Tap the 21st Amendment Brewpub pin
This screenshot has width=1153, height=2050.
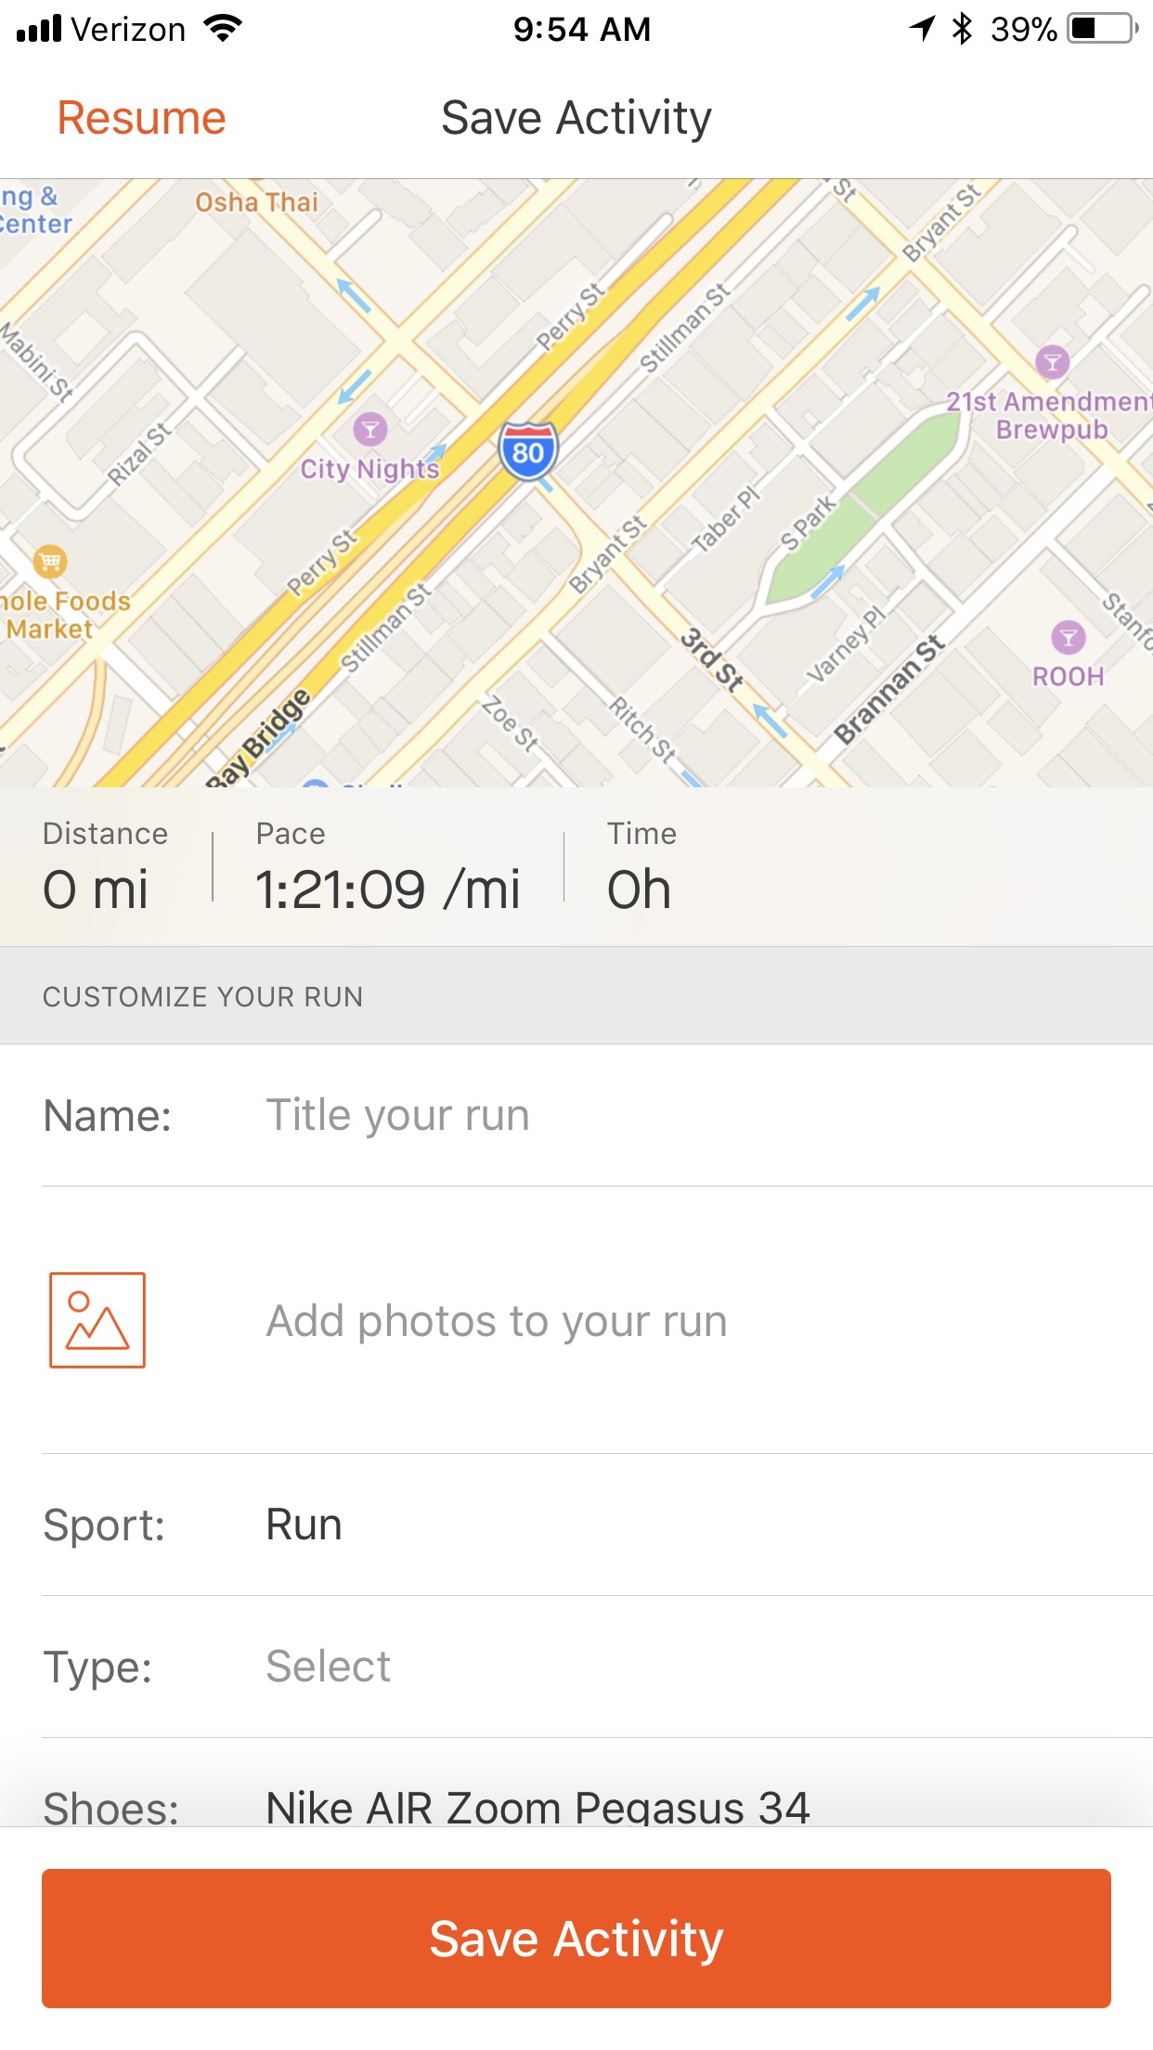(1052, 362)
